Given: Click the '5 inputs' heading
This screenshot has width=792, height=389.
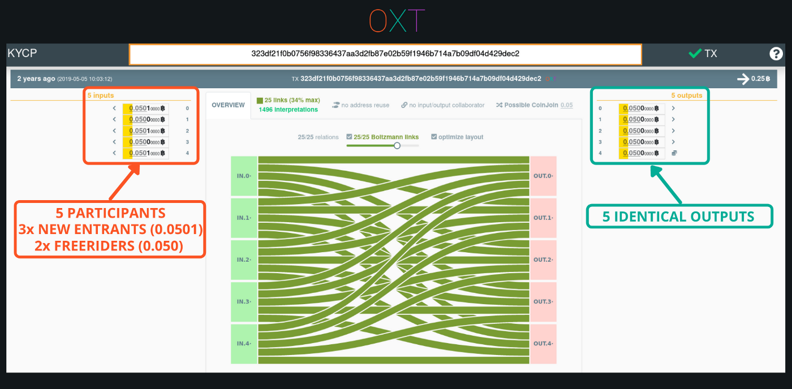Looking at the screenshot, I should 101,96.
